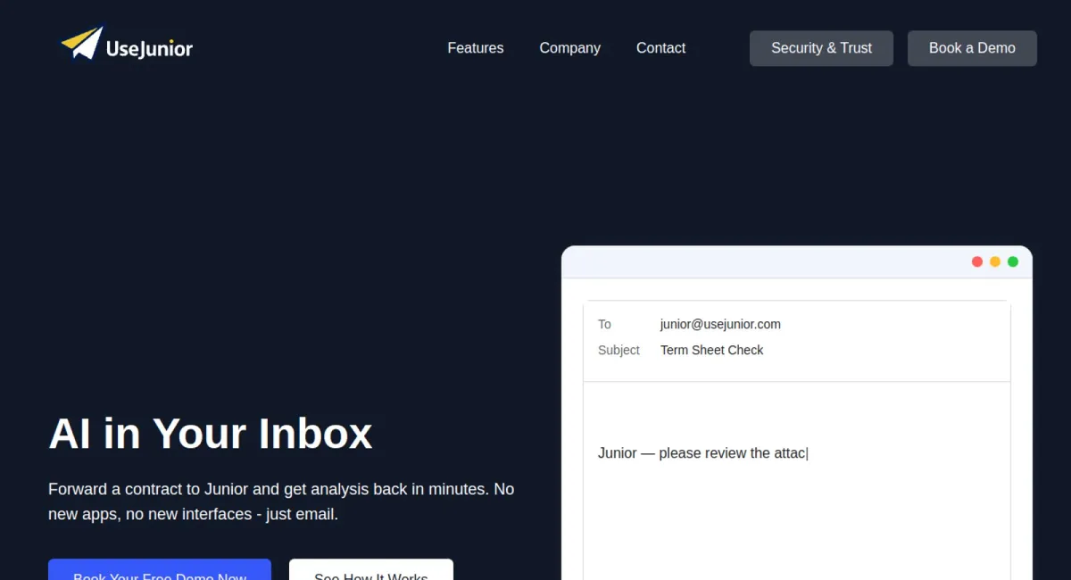Click the junior@usejunior.com recipient address
The image size is (1071, 580).
tap(720, 324)
